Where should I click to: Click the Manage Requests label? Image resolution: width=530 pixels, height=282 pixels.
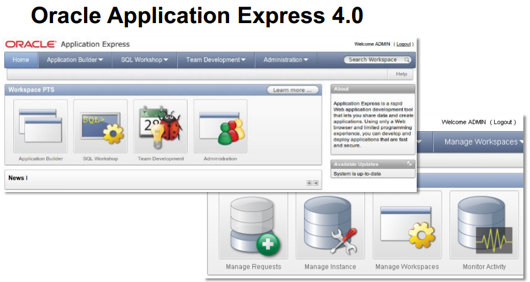point(253,267)
